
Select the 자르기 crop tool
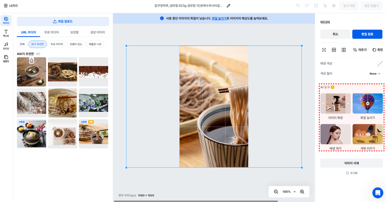tap(360, 50)
